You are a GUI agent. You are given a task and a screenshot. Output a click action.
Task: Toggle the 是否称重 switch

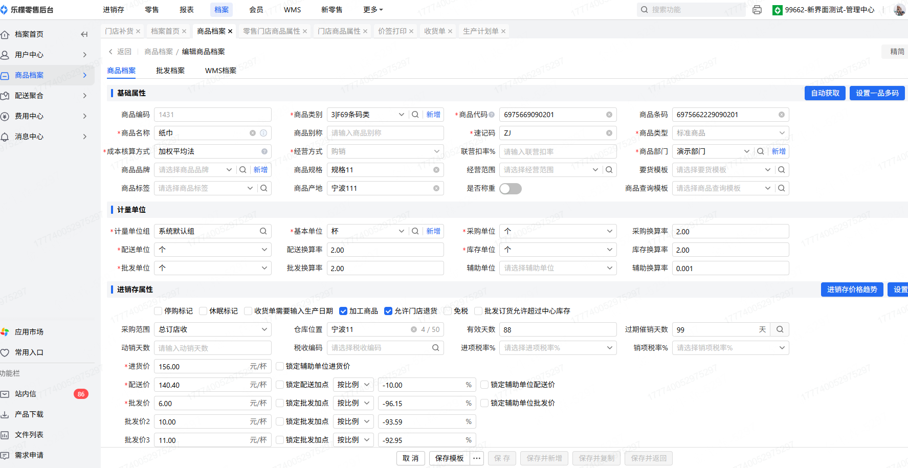pyautogui.click(x=510, y=189)
